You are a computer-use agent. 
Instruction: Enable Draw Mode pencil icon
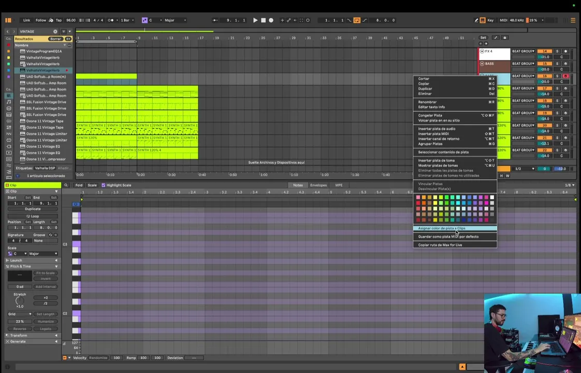(476, 20)
